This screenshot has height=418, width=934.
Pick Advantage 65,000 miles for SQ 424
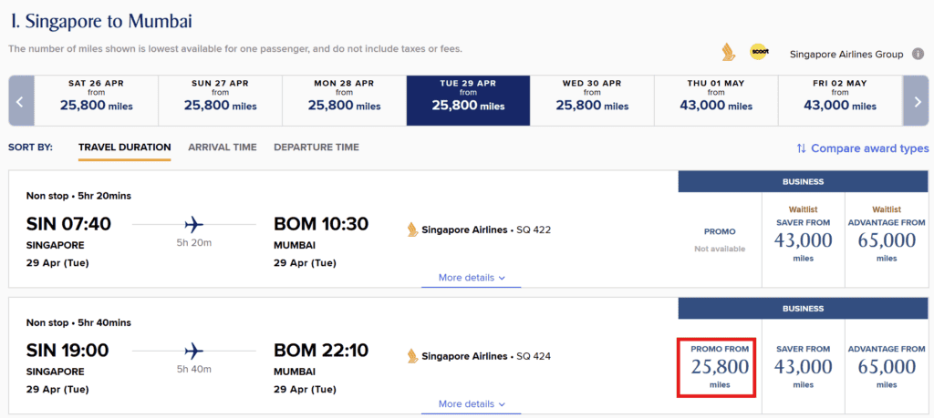tap(887, 366)
